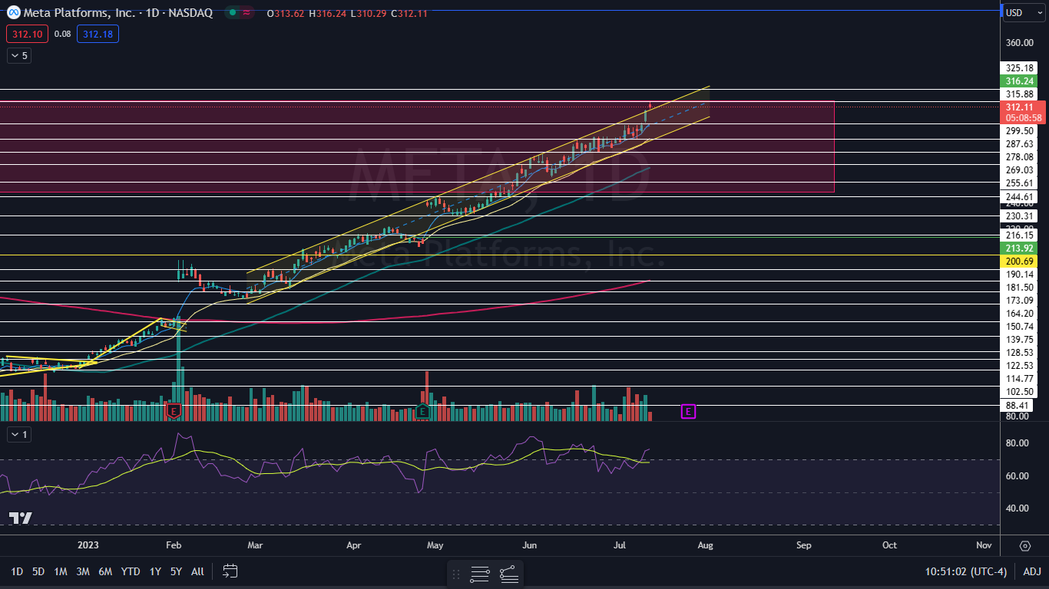Collapse the 5 indicators legend
1049x589 pixels.
pos(19,55)
